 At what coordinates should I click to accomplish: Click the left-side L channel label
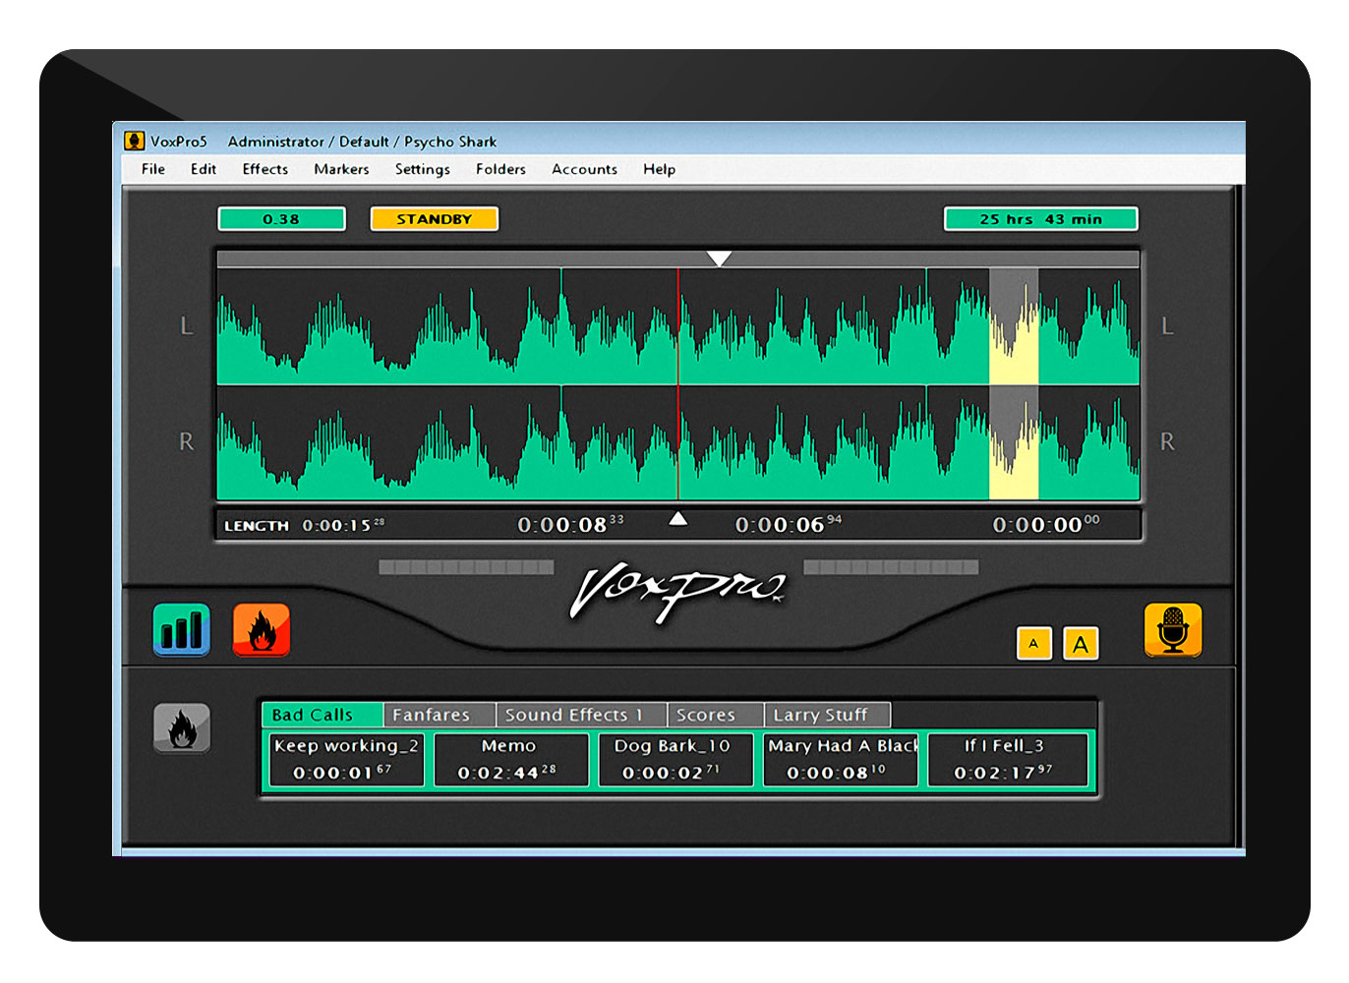[186, 325]
